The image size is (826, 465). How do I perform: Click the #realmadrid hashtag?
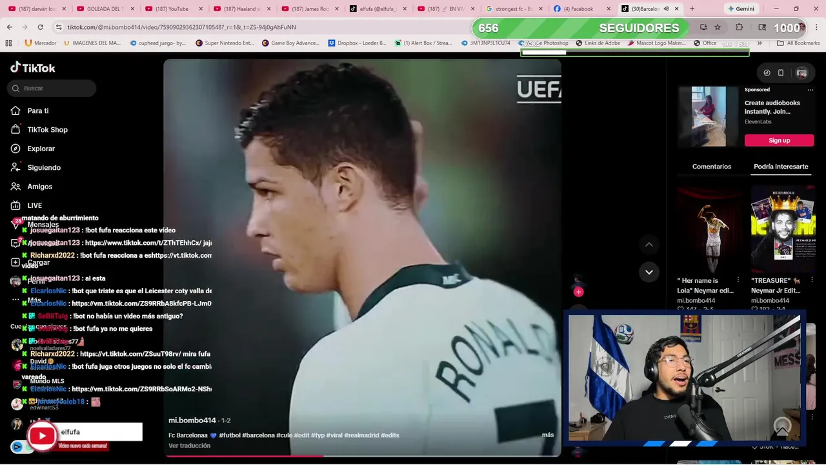[361, 435]
